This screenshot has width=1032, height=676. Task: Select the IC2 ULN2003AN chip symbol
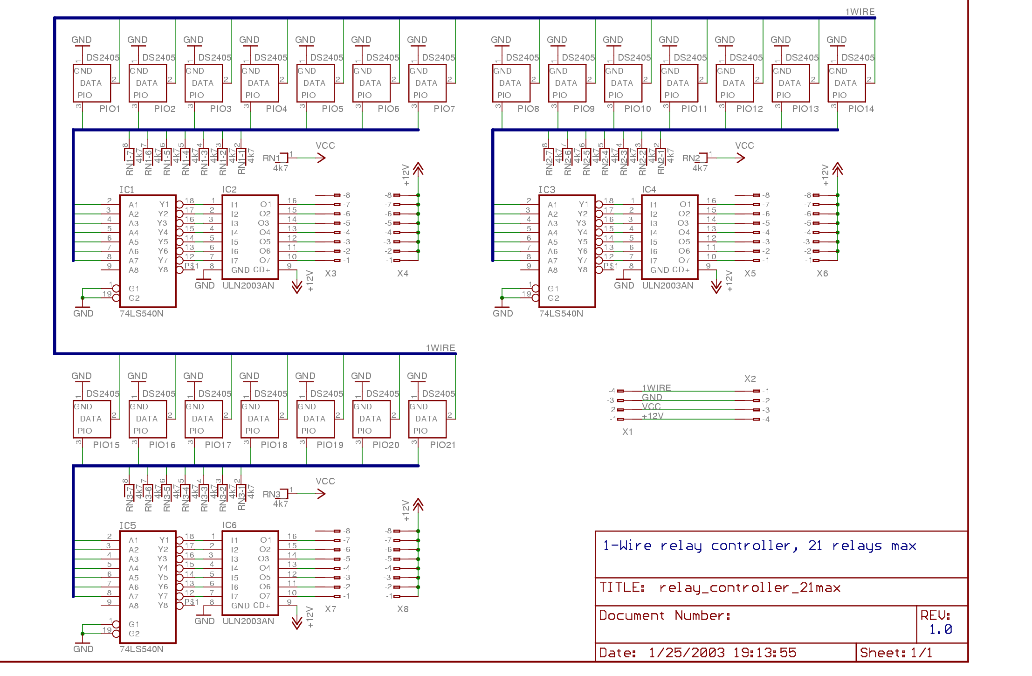[x=250, y=236]
